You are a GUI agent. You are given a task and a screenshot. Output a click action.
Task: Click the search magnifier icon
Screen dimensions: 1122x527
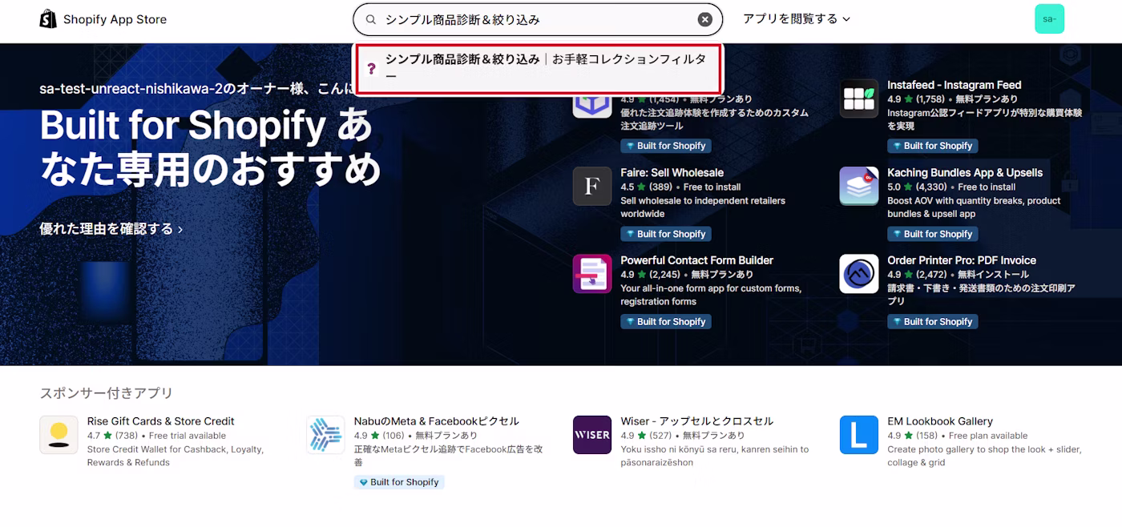[370, 20]
